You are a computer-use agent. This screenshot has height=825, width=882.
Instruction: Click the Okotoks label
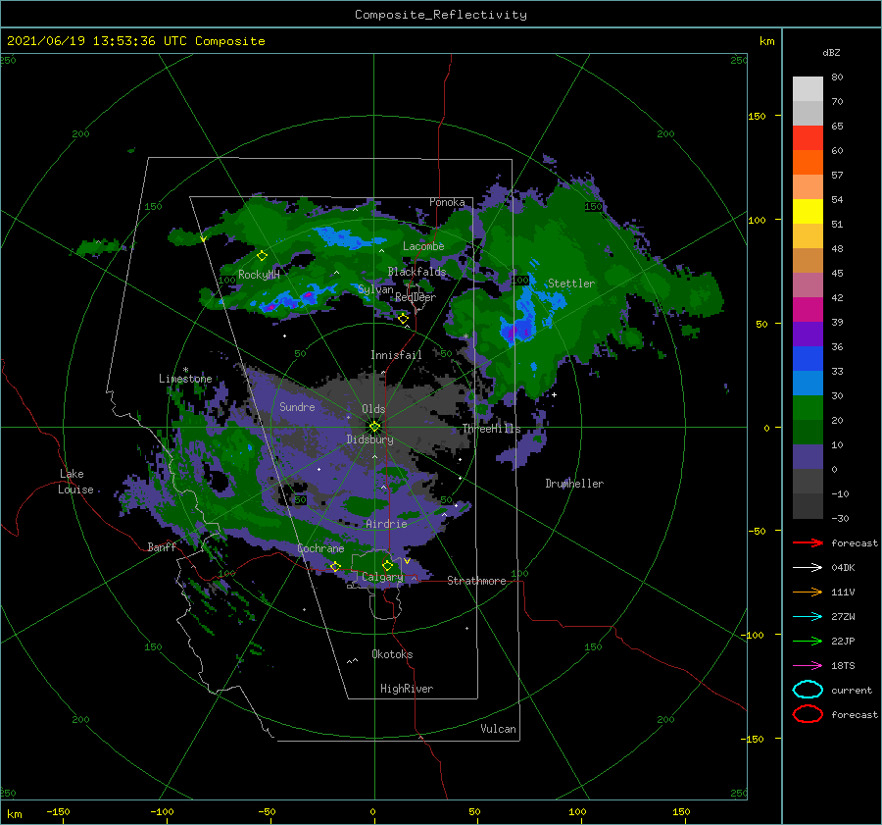coord(392,654)
